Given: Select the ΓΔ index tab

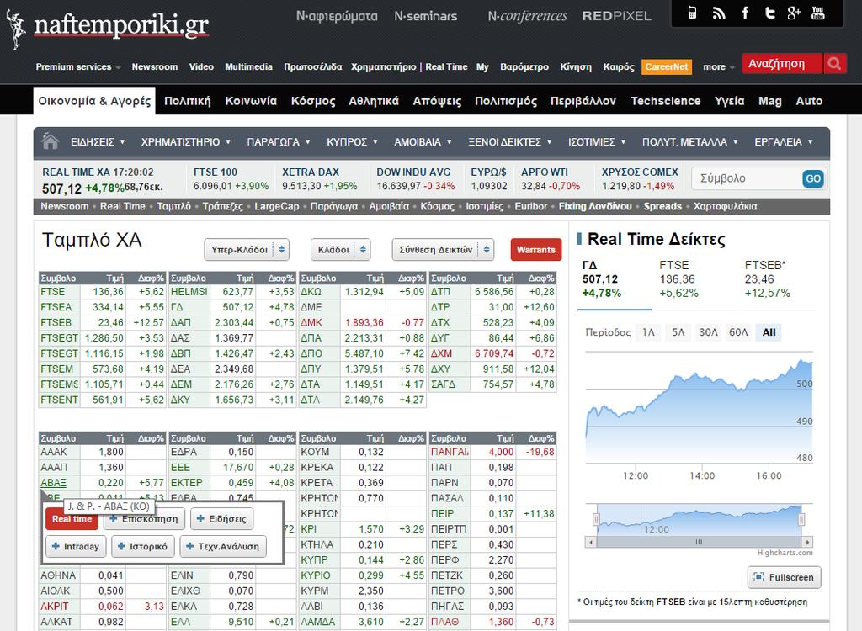Looking at the screenshot, I should point(614,278).
